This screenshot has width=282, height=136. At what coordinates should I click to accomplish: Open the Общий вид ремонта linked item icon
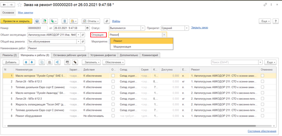(x=83, y=41)
